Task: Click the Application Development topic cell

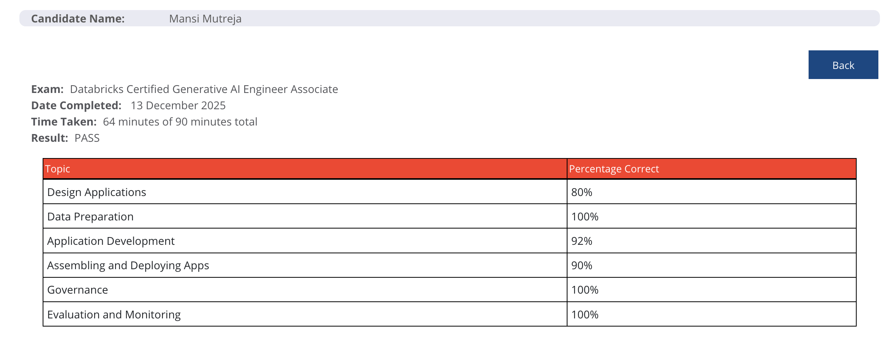Action: pos(111,241)
